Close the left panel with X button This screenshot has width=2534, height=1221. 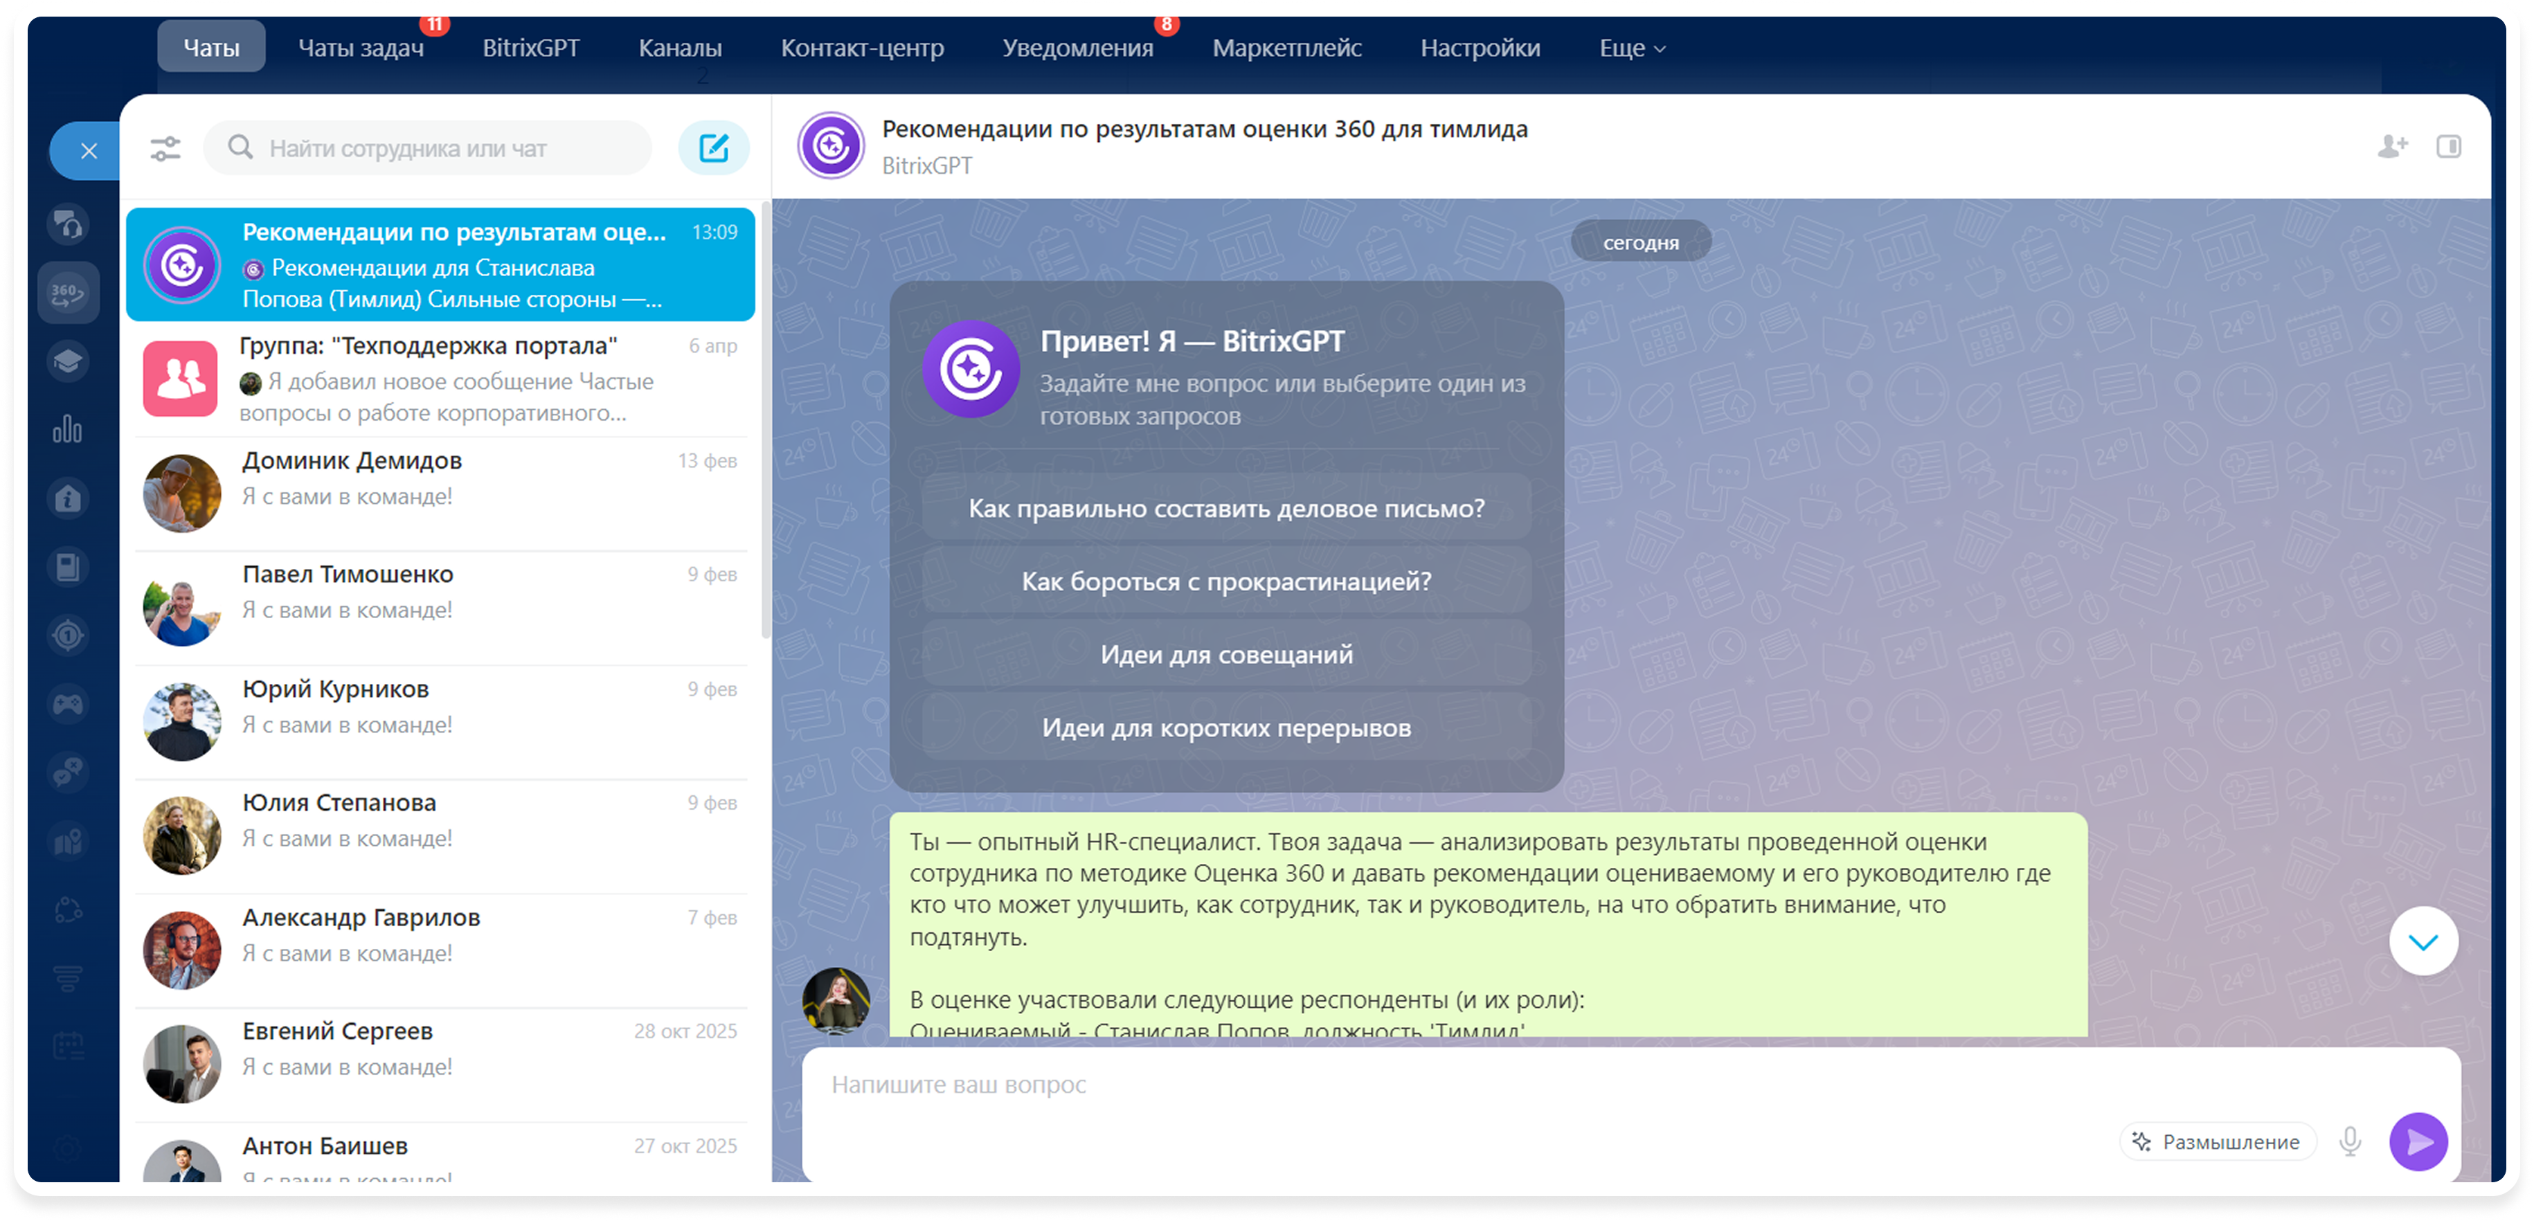click(x=89, y=150)
